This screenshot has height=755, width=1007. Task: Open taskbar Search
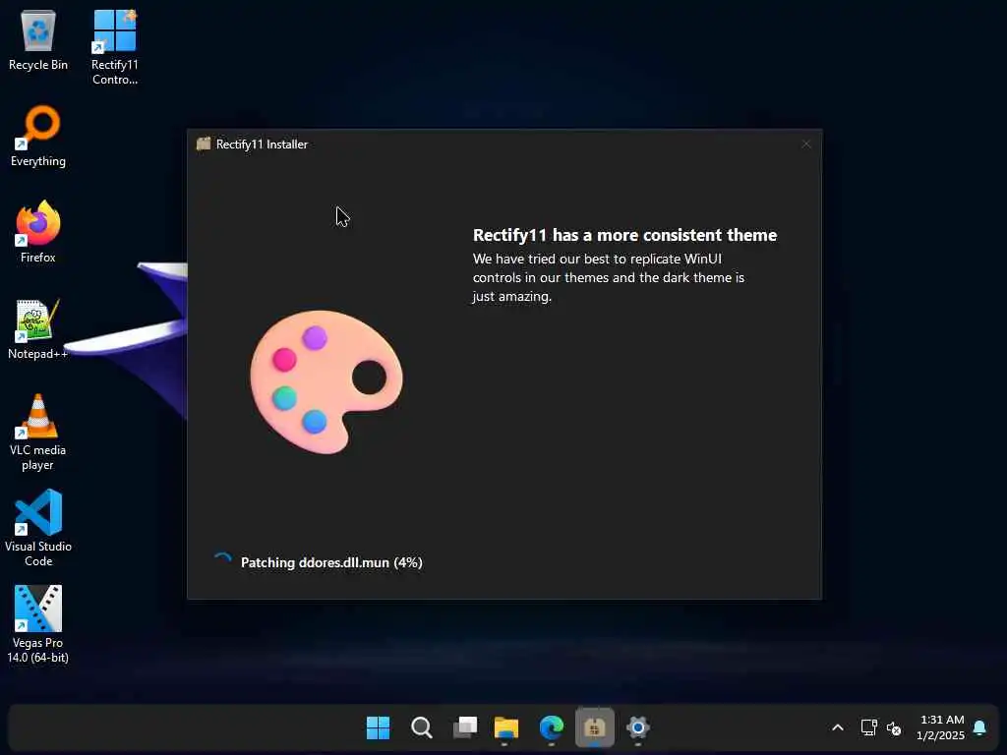[x=421, y=727]
